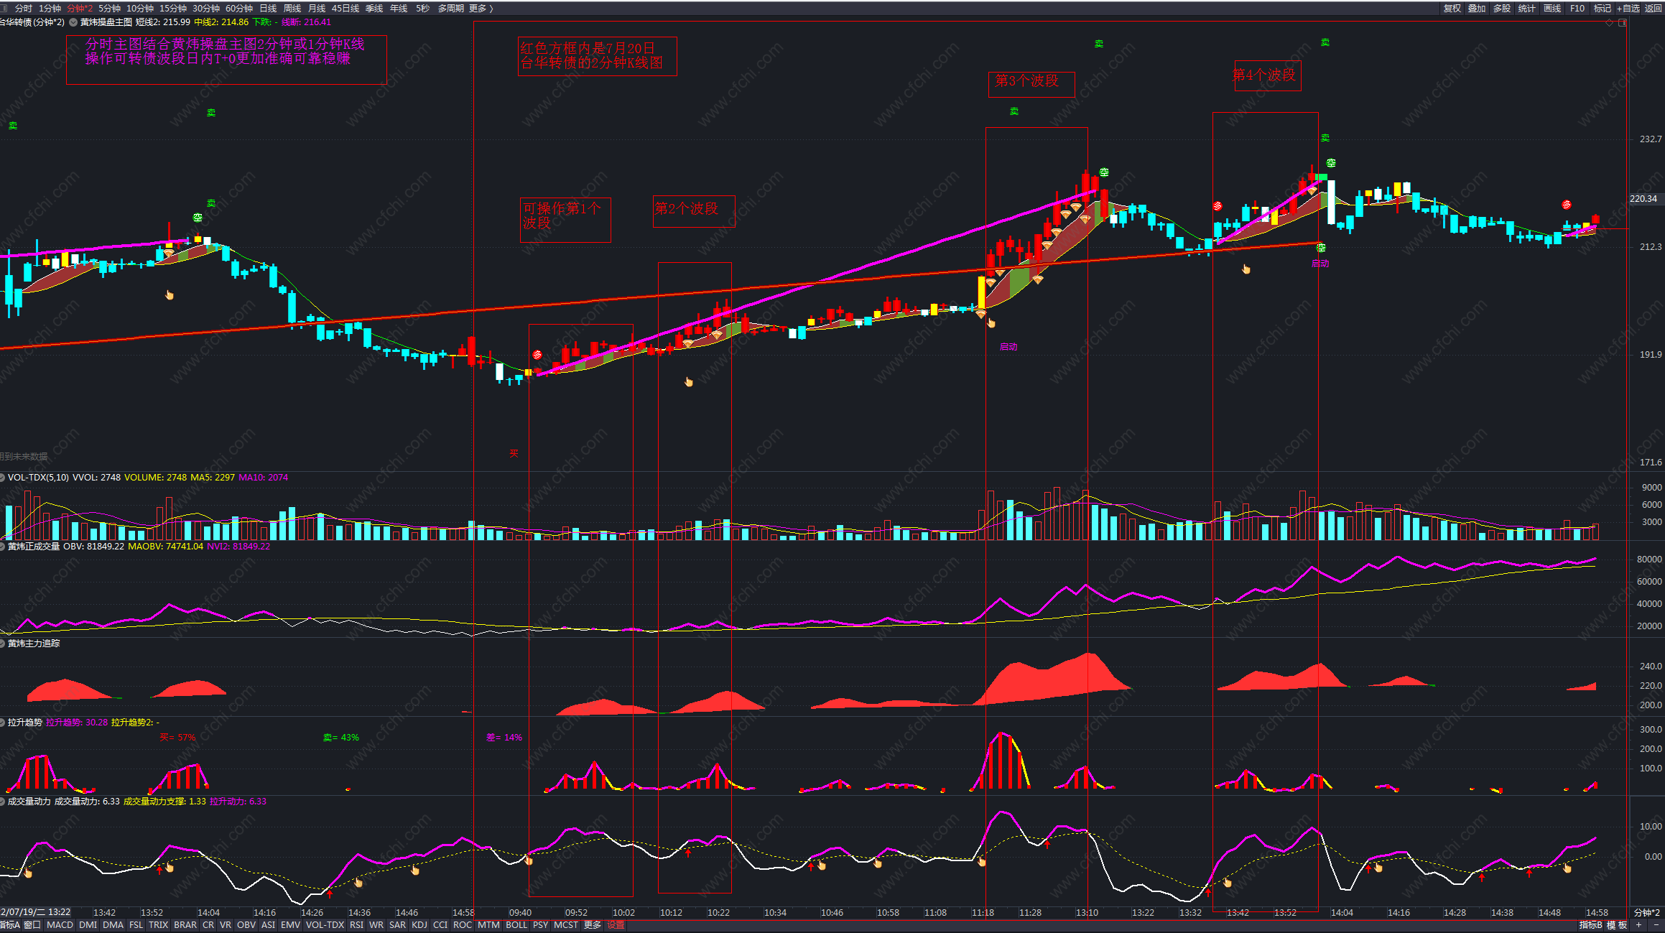The height and width of the screenshot is (933, 1665).
Task: Click the +自选 add to watchlist button
Action: (x=1628, y=9)
